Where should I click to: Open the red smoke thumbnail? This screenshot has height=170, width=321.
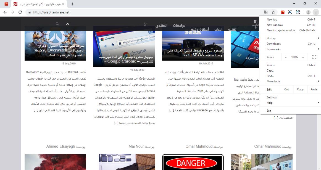(55, 162)
